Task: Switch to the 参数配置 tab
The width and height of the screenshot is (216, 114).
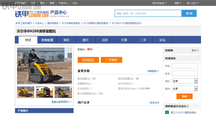Action: tap(47, 40)
